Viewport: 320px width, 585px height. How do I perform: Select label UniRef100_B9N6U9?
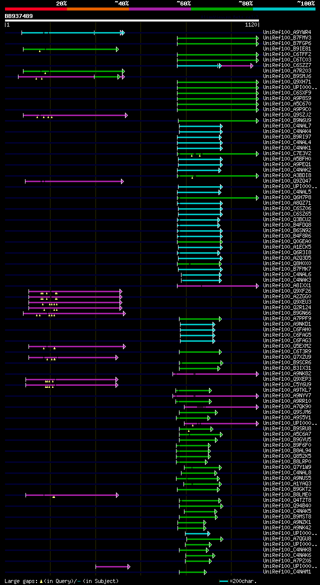[x=287, y=121]
